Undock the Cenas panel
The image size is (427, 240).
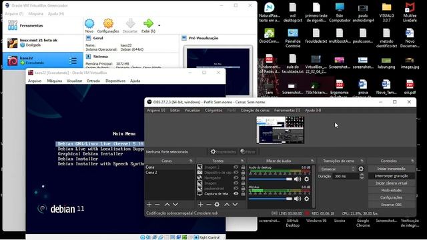(191, 161)
